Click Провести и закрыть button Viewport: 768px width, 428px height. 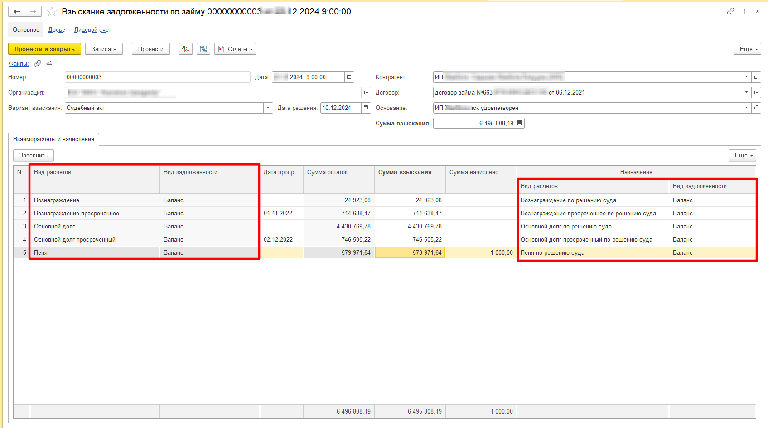tap(44, 49)
